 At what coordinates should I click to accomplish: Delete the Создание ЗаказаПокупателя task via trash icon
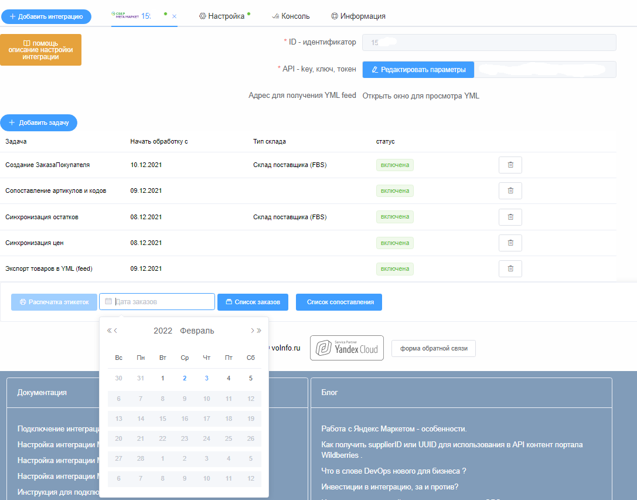510,165
